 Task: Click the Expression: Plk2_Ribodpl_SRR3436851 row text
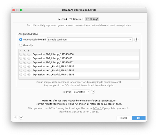coord(53,58)
